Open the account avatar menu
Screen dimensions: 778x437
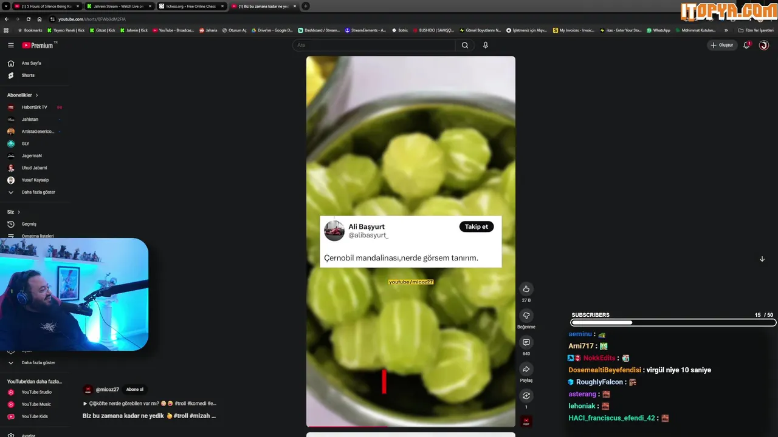coord(764,45)
